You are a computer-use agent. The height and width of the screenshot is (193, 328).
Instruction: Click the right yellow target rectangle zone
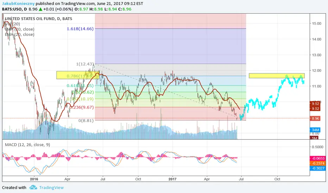(277, 76)
